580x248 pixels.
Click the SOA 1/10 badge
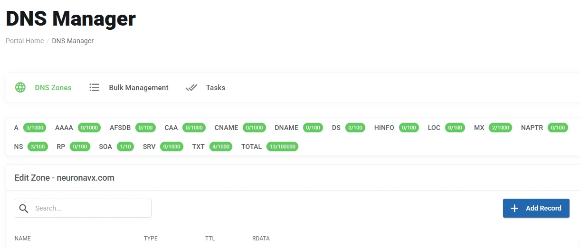(x=125, y=147)
